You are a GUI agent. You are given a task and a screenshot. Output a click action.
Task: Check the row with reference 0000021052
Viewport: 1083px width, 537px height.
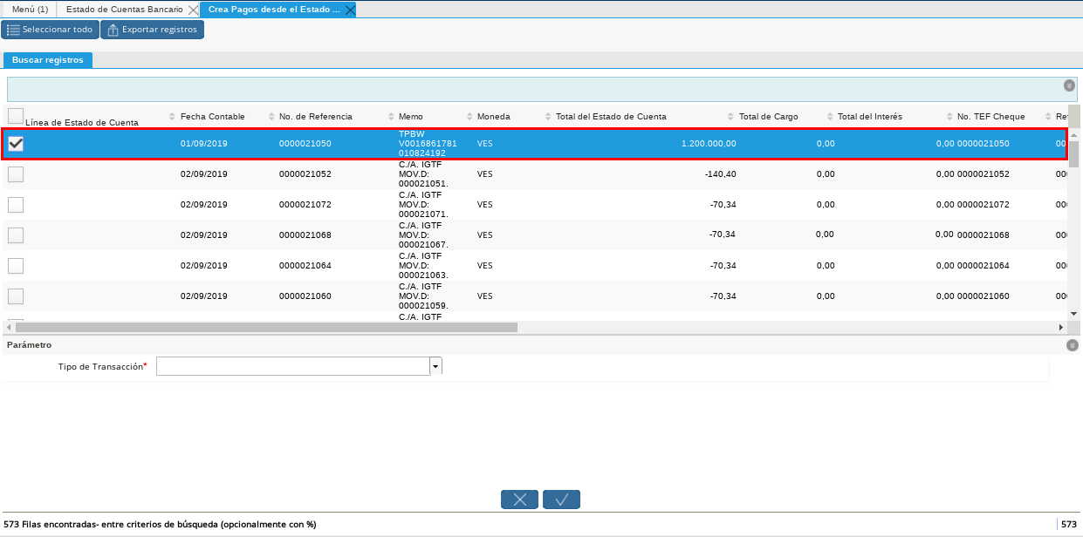tap(16, 174)
